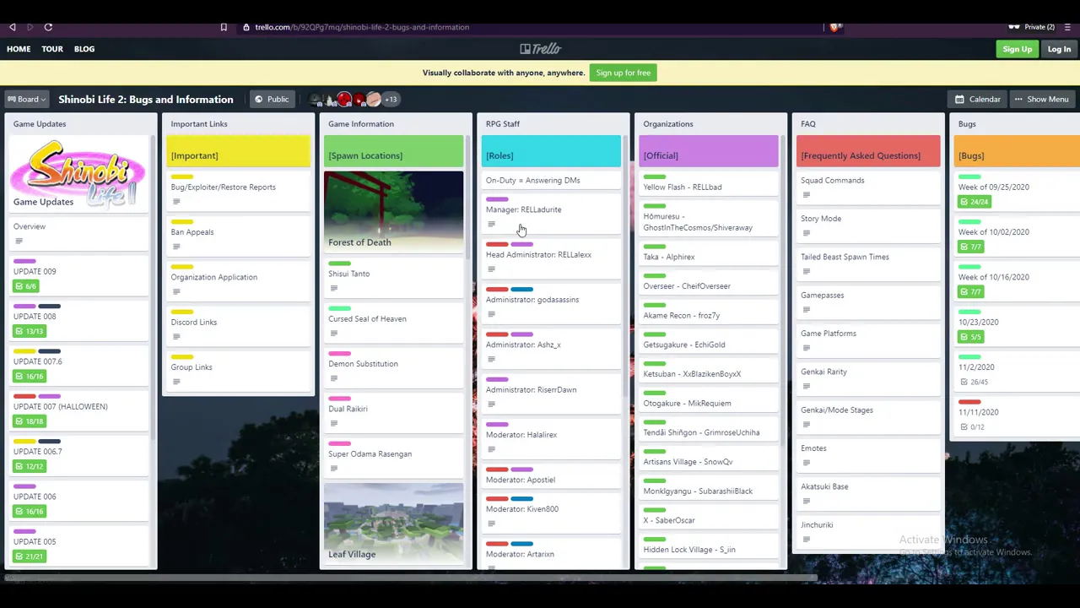Click the Game Information list header
This screenshot has height=608, width=1080.
(x=361, y=124)
